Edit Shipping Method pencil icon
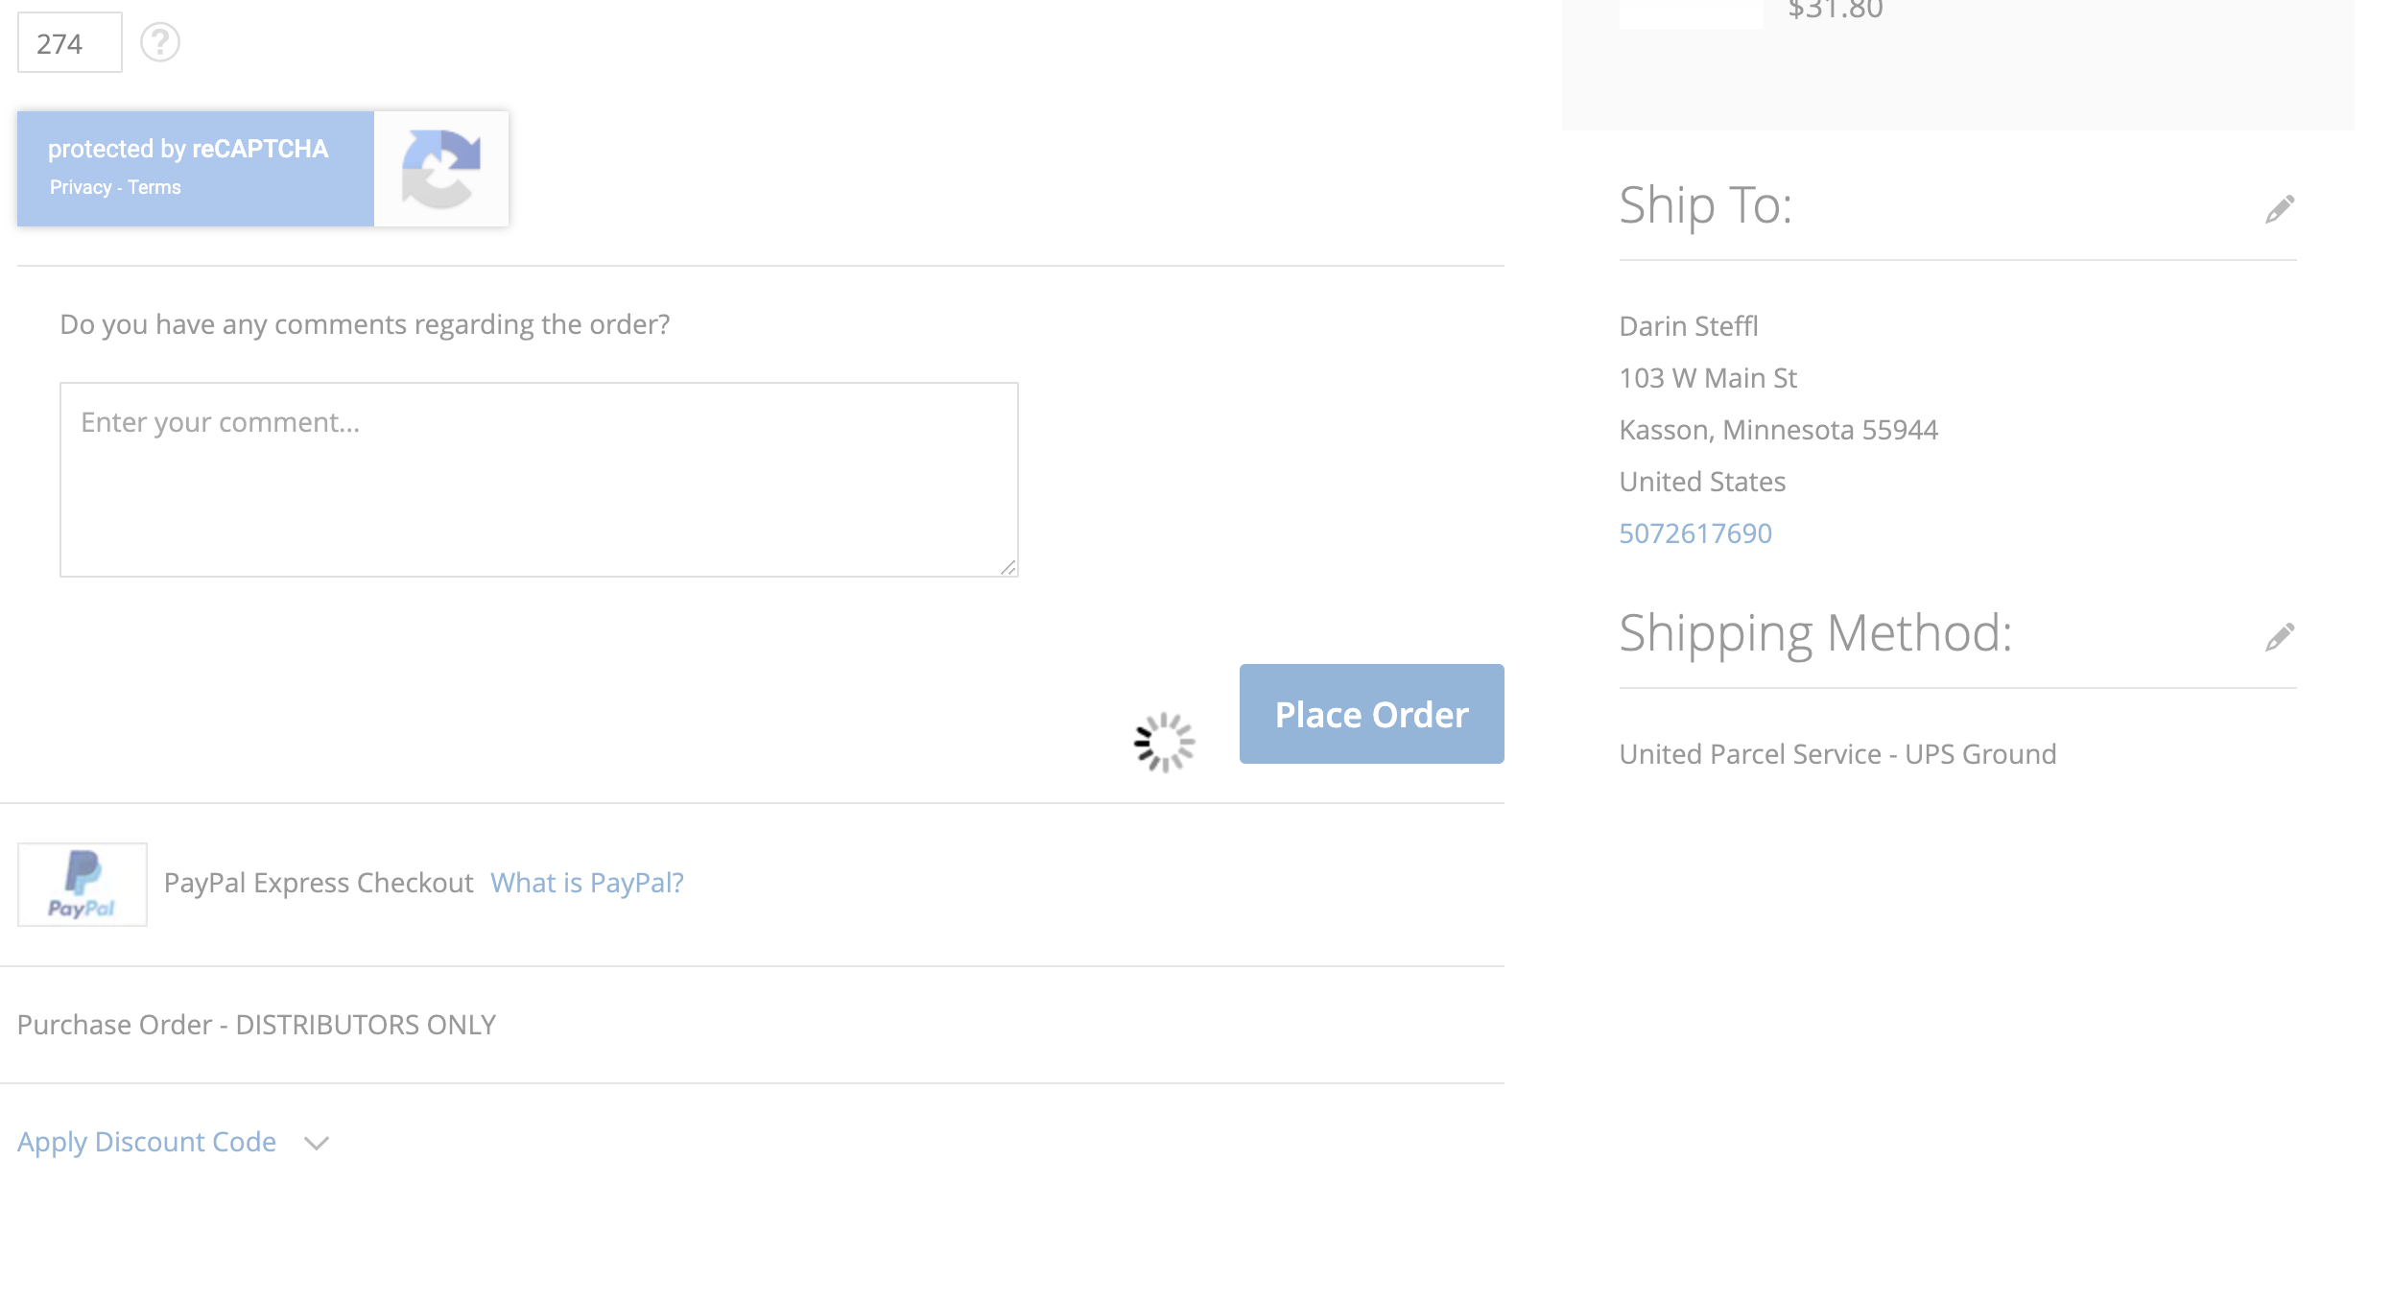Screen dimensions: 2393x1303 pos(2280,637)
